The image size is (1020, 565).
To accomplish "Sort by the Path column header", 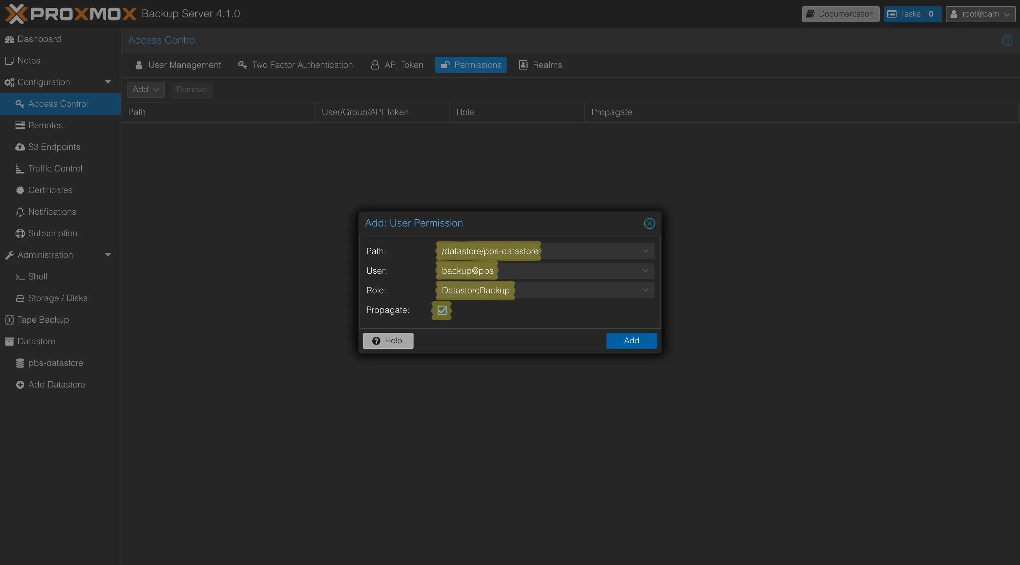I will click(218, 112).
